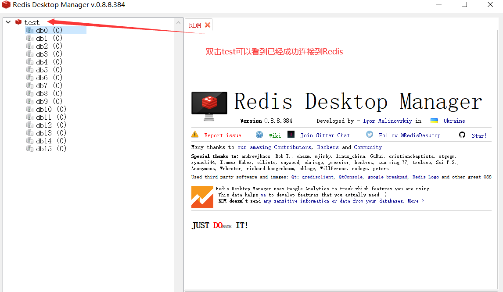Click the scroll up arrow of connection tree
The image size is (503, 292).
tap(178, 22)
